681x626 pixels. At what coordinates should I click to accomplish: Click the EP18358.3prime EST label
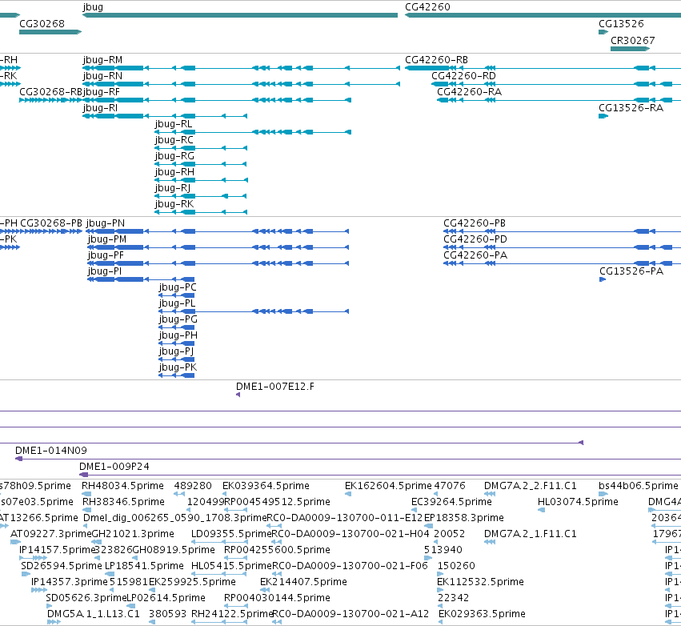click(464, 518)
